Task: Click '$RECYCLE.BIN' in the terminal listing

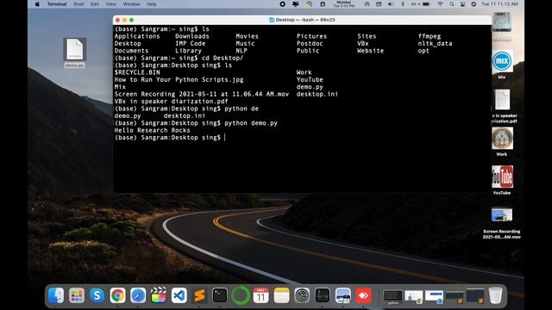Action: pos(137,72)
